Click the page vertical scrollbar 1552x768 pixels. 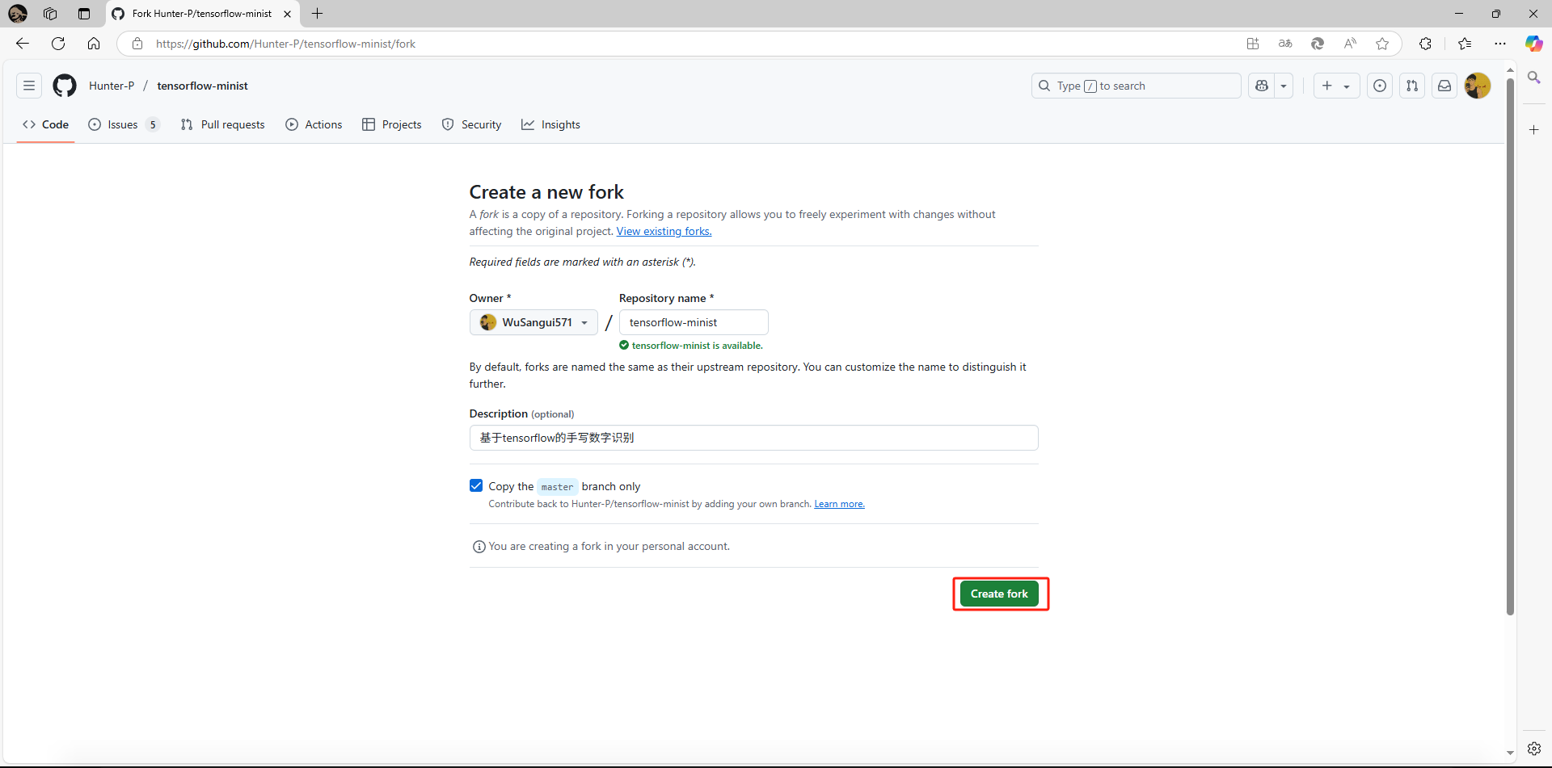pyautogui.click(x=1510, y=347)
